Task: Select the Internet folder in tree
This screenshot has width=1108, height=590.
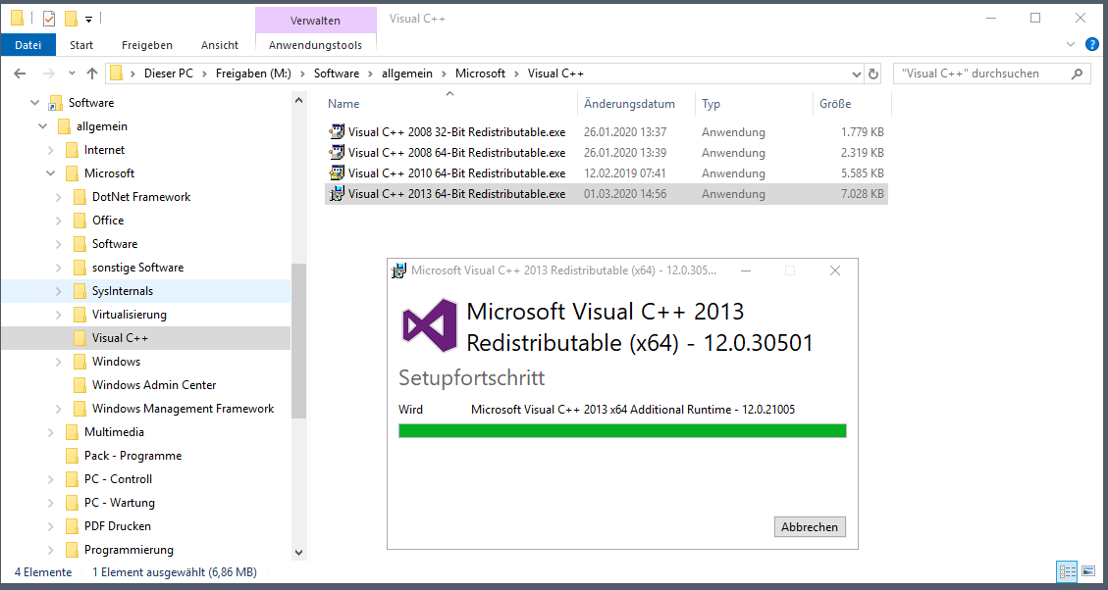Action: tap(104, 150)
